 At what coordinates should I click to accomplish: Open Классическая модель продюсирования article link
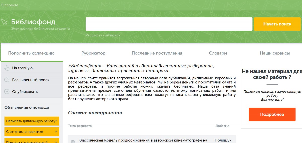(143, 140)
